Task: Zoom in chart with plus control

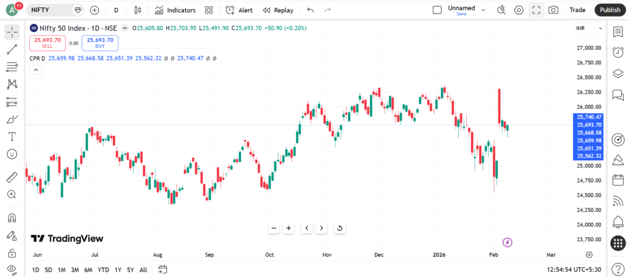Action: click(x=288, y=228)
